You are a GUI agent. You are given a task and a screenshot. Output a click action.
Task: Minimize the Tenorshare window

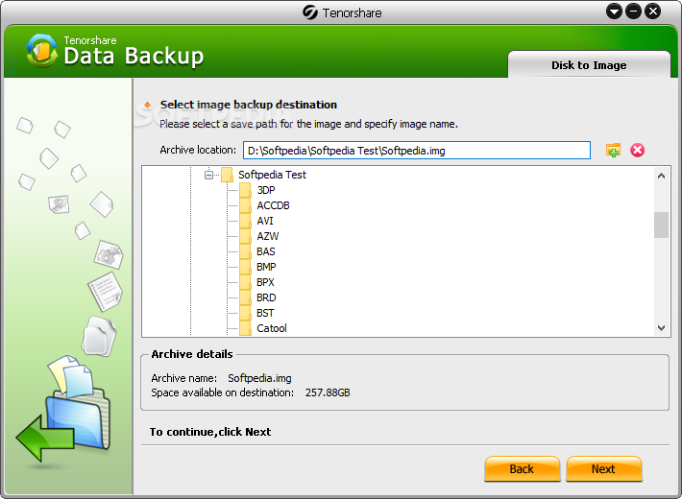click(x=633, y=12)
